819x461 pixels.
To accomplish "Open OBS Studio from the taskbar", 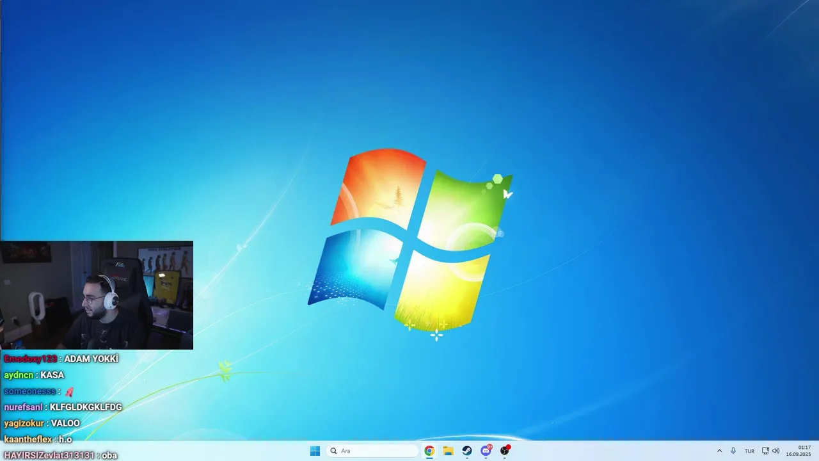I will [x=505, y=451].
